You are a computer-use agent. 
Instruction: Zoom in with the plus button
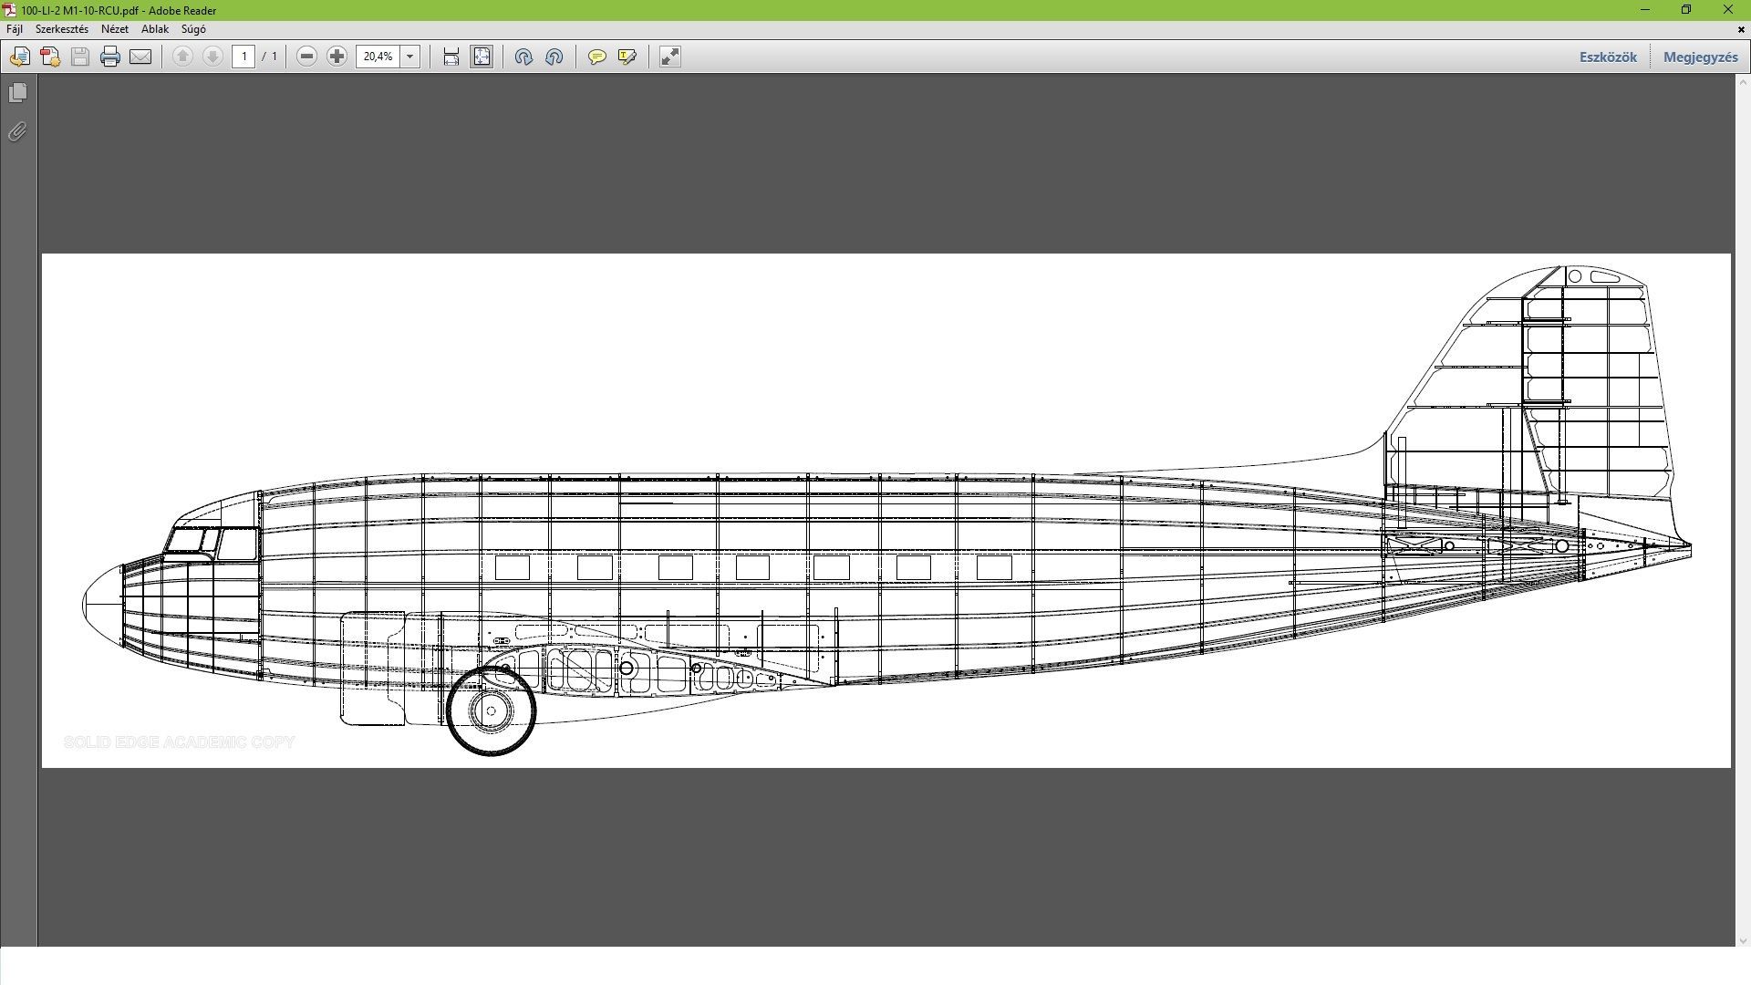tap(337, 57)
